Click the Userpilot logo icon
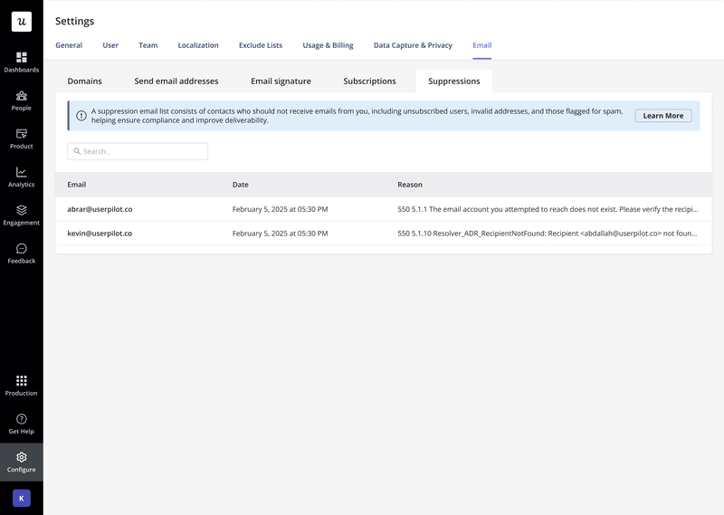 [x=21, y=22]
